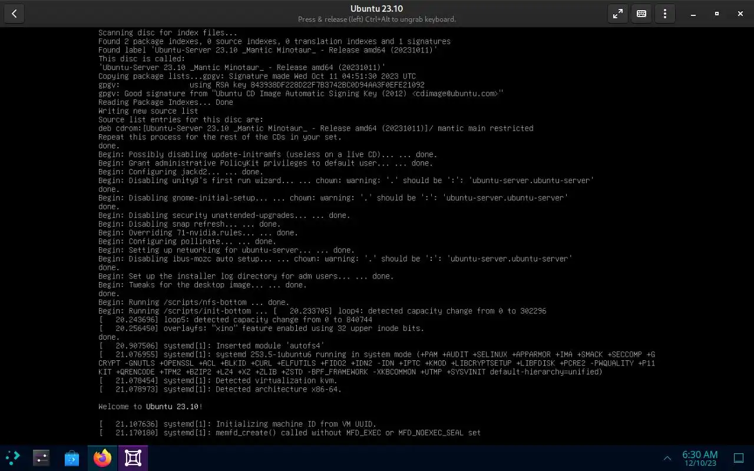Click 'gpgv: Good signature from' line
The image size is (754, 471).
[301, 94]
